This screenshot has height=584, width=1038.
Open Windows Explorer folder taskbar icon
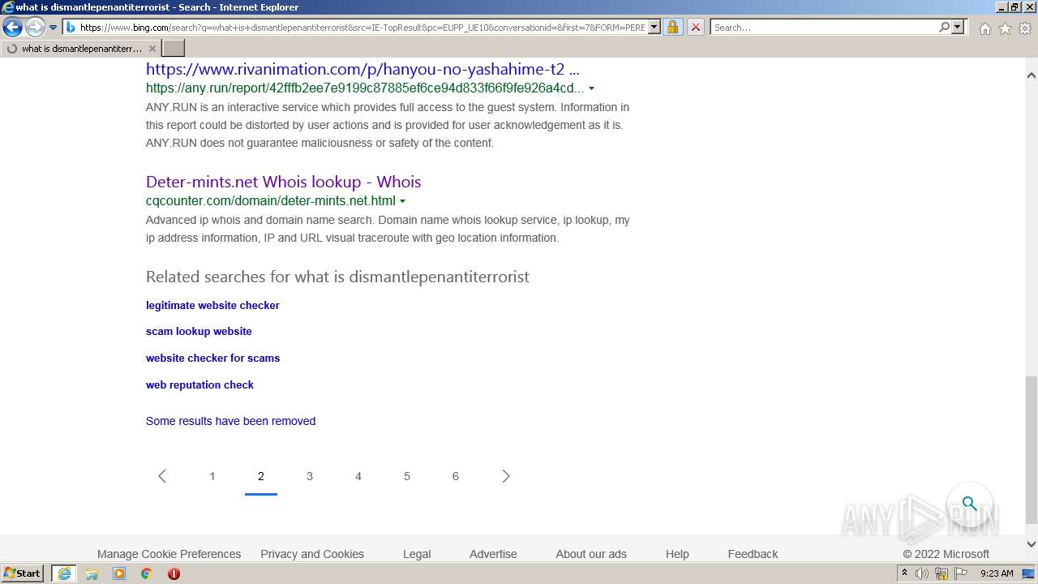click(x=92, y=573)
